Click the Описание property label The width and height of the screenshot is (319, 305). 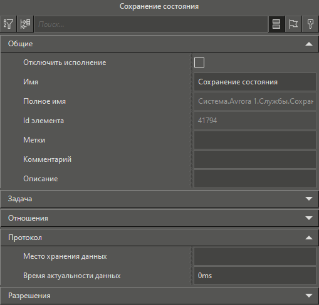(x=41, y=179)
